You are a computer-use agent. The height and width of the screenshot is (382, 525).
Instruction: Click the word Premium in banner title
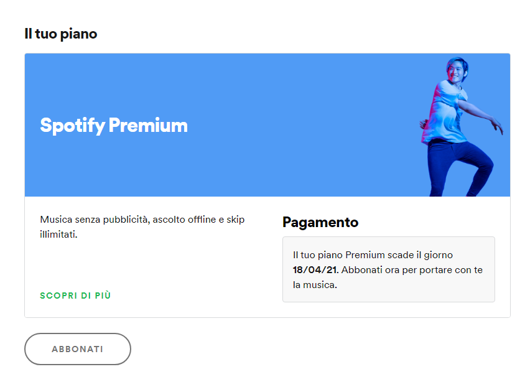point(148,125)
